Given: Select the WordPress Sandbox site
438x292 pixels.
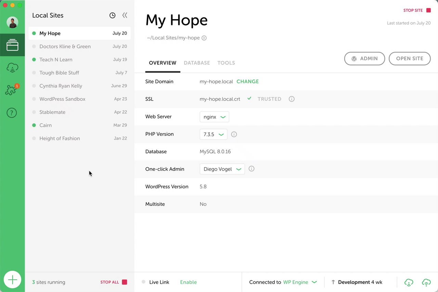Looking at the screenshot, I should pyautogui.click(x=79, y=99).
